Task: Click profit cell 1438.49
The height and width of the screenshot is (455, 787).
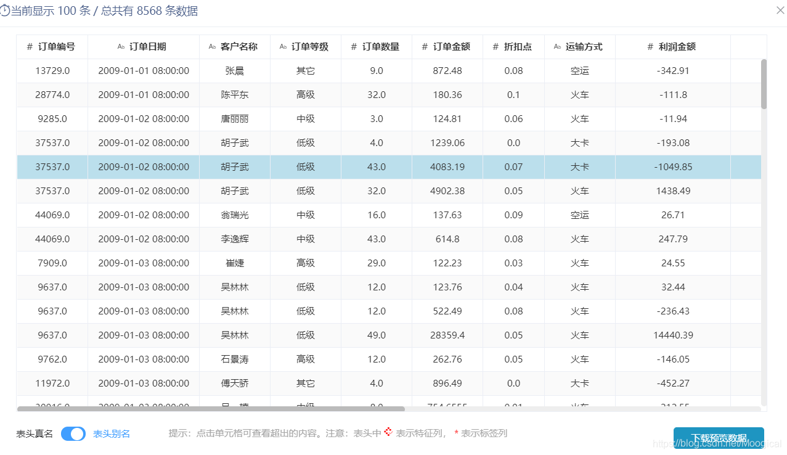Action: (673, 191)
